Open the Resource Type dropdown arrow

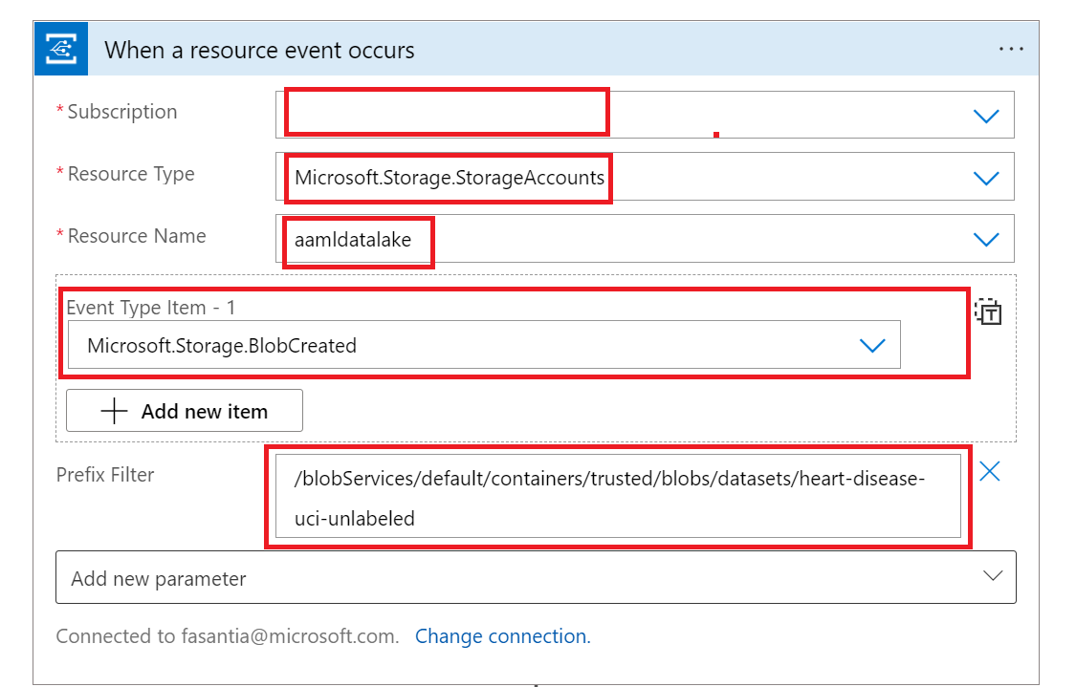[x=985, y=178]
